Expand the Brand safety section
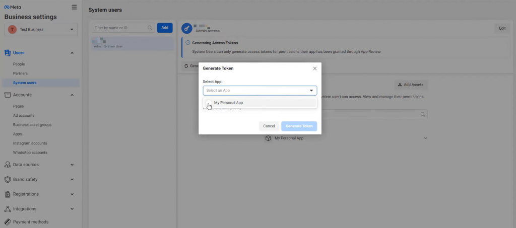516x228 pixels. 72,179
